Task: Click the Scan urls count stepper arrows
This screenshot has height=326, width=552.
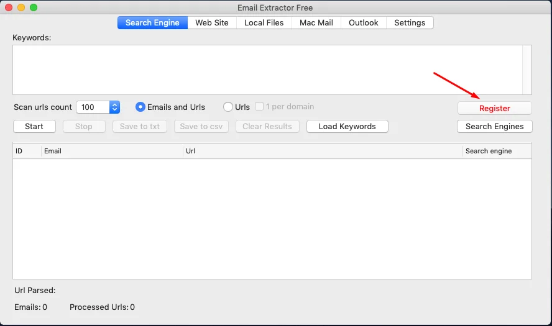Action: pos(115,107)
